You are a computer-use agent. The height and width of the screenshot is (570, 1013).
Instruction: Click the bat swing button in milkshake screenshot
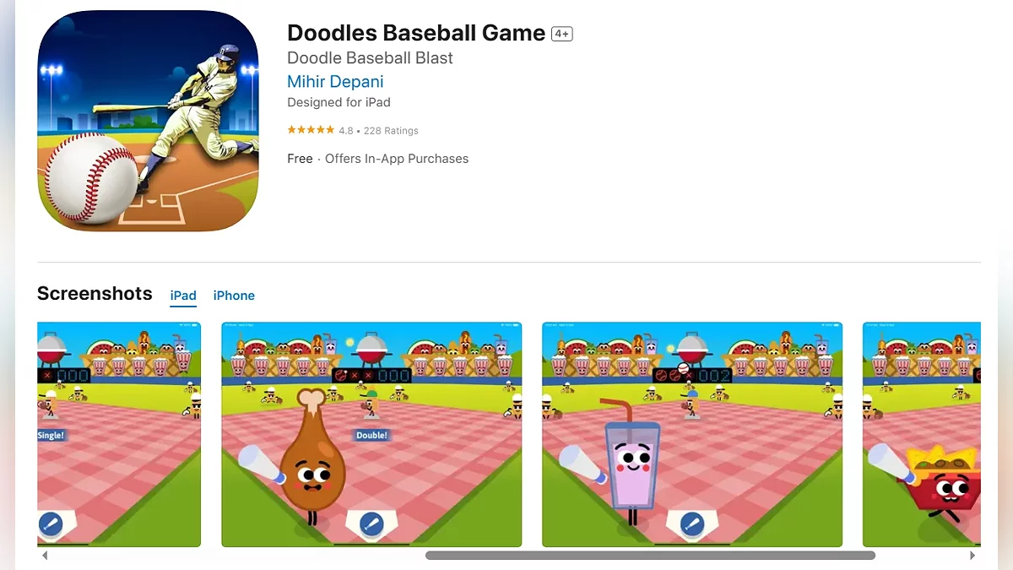click(x=692, y=524)
